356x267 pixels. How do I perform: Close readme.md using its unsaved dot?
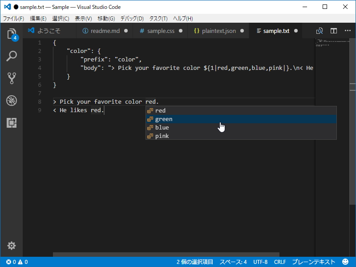tap(126, 31)
